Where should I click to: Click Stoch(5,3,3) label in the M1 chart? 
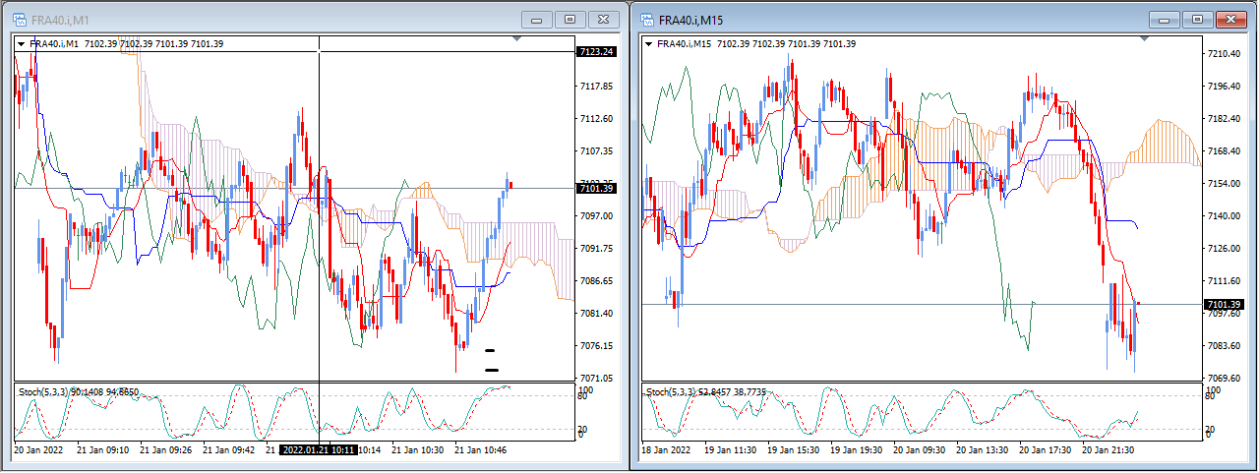43,392
